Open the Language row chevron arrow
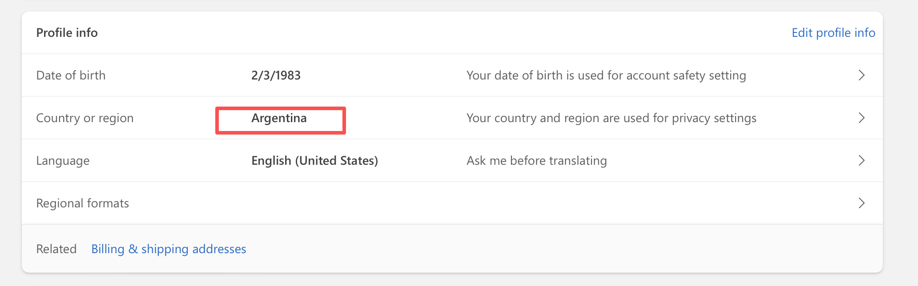 [x=862, y=160]
